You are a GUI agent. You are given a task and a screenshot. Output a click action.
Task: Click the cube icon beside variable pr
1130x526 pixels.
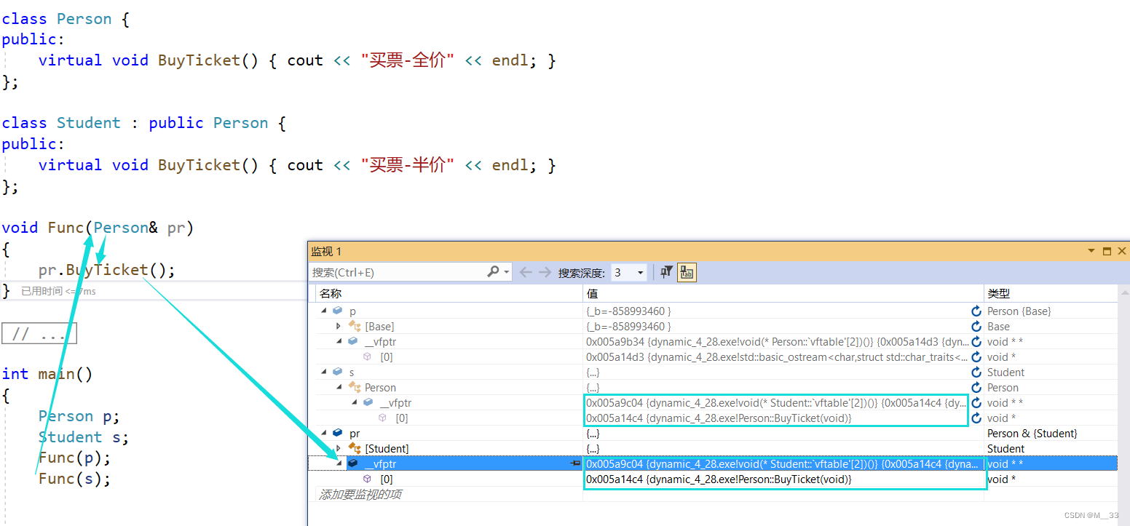(x=337, y=433)
